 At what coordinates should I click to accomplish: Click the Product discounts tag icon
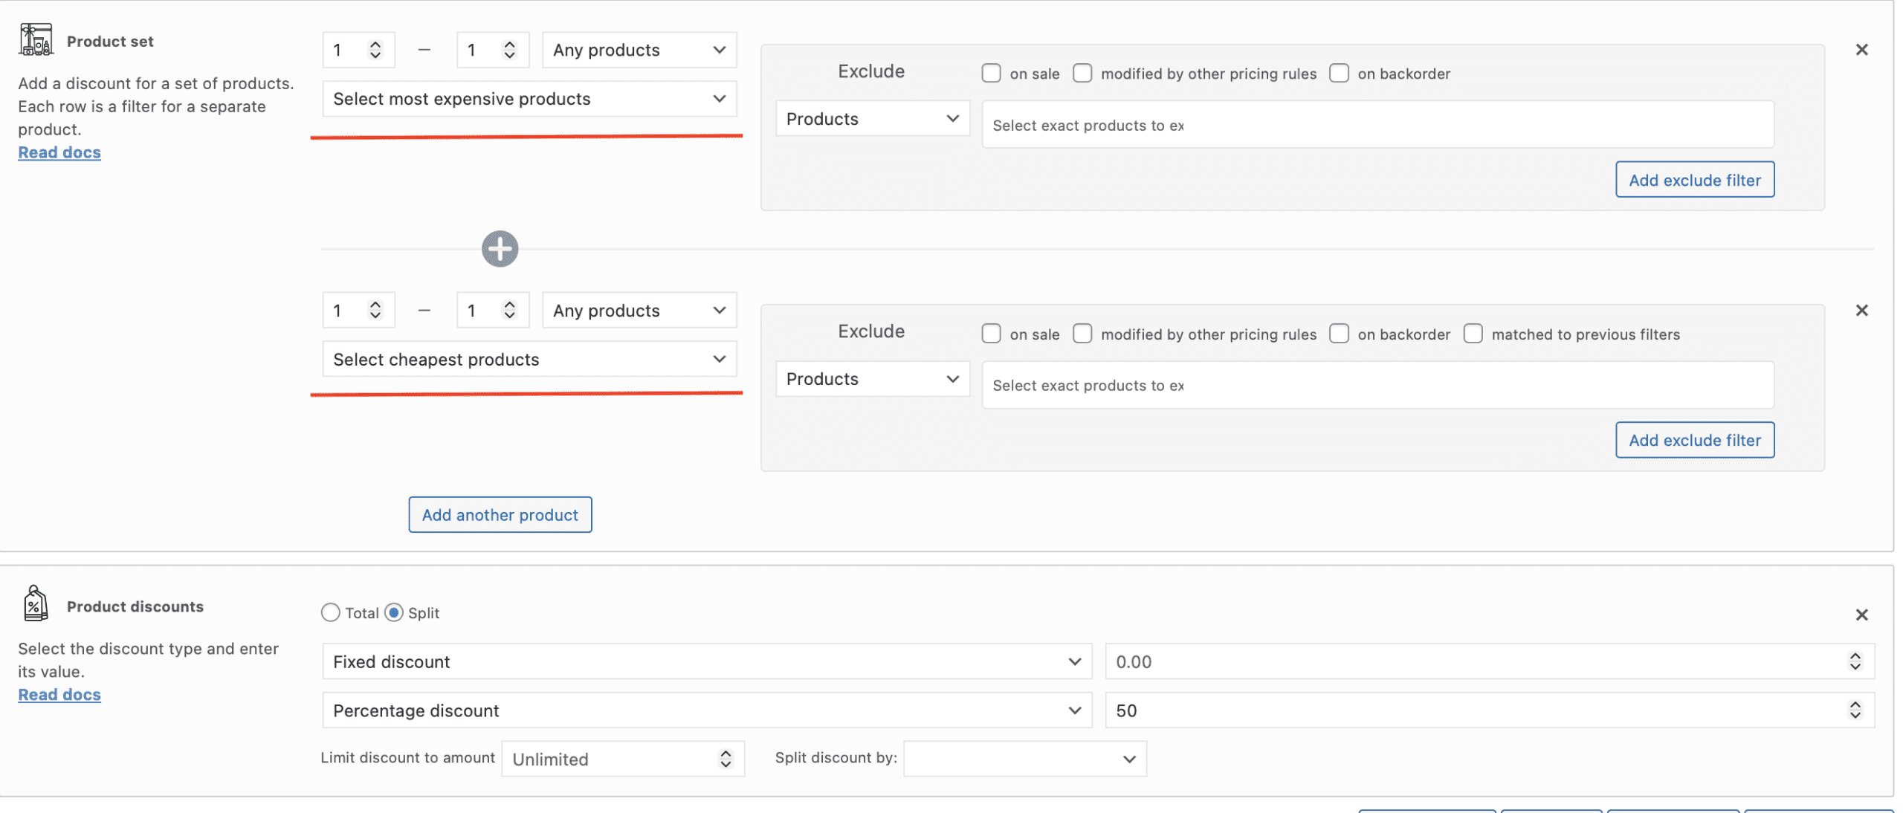(x=35, y=603)
